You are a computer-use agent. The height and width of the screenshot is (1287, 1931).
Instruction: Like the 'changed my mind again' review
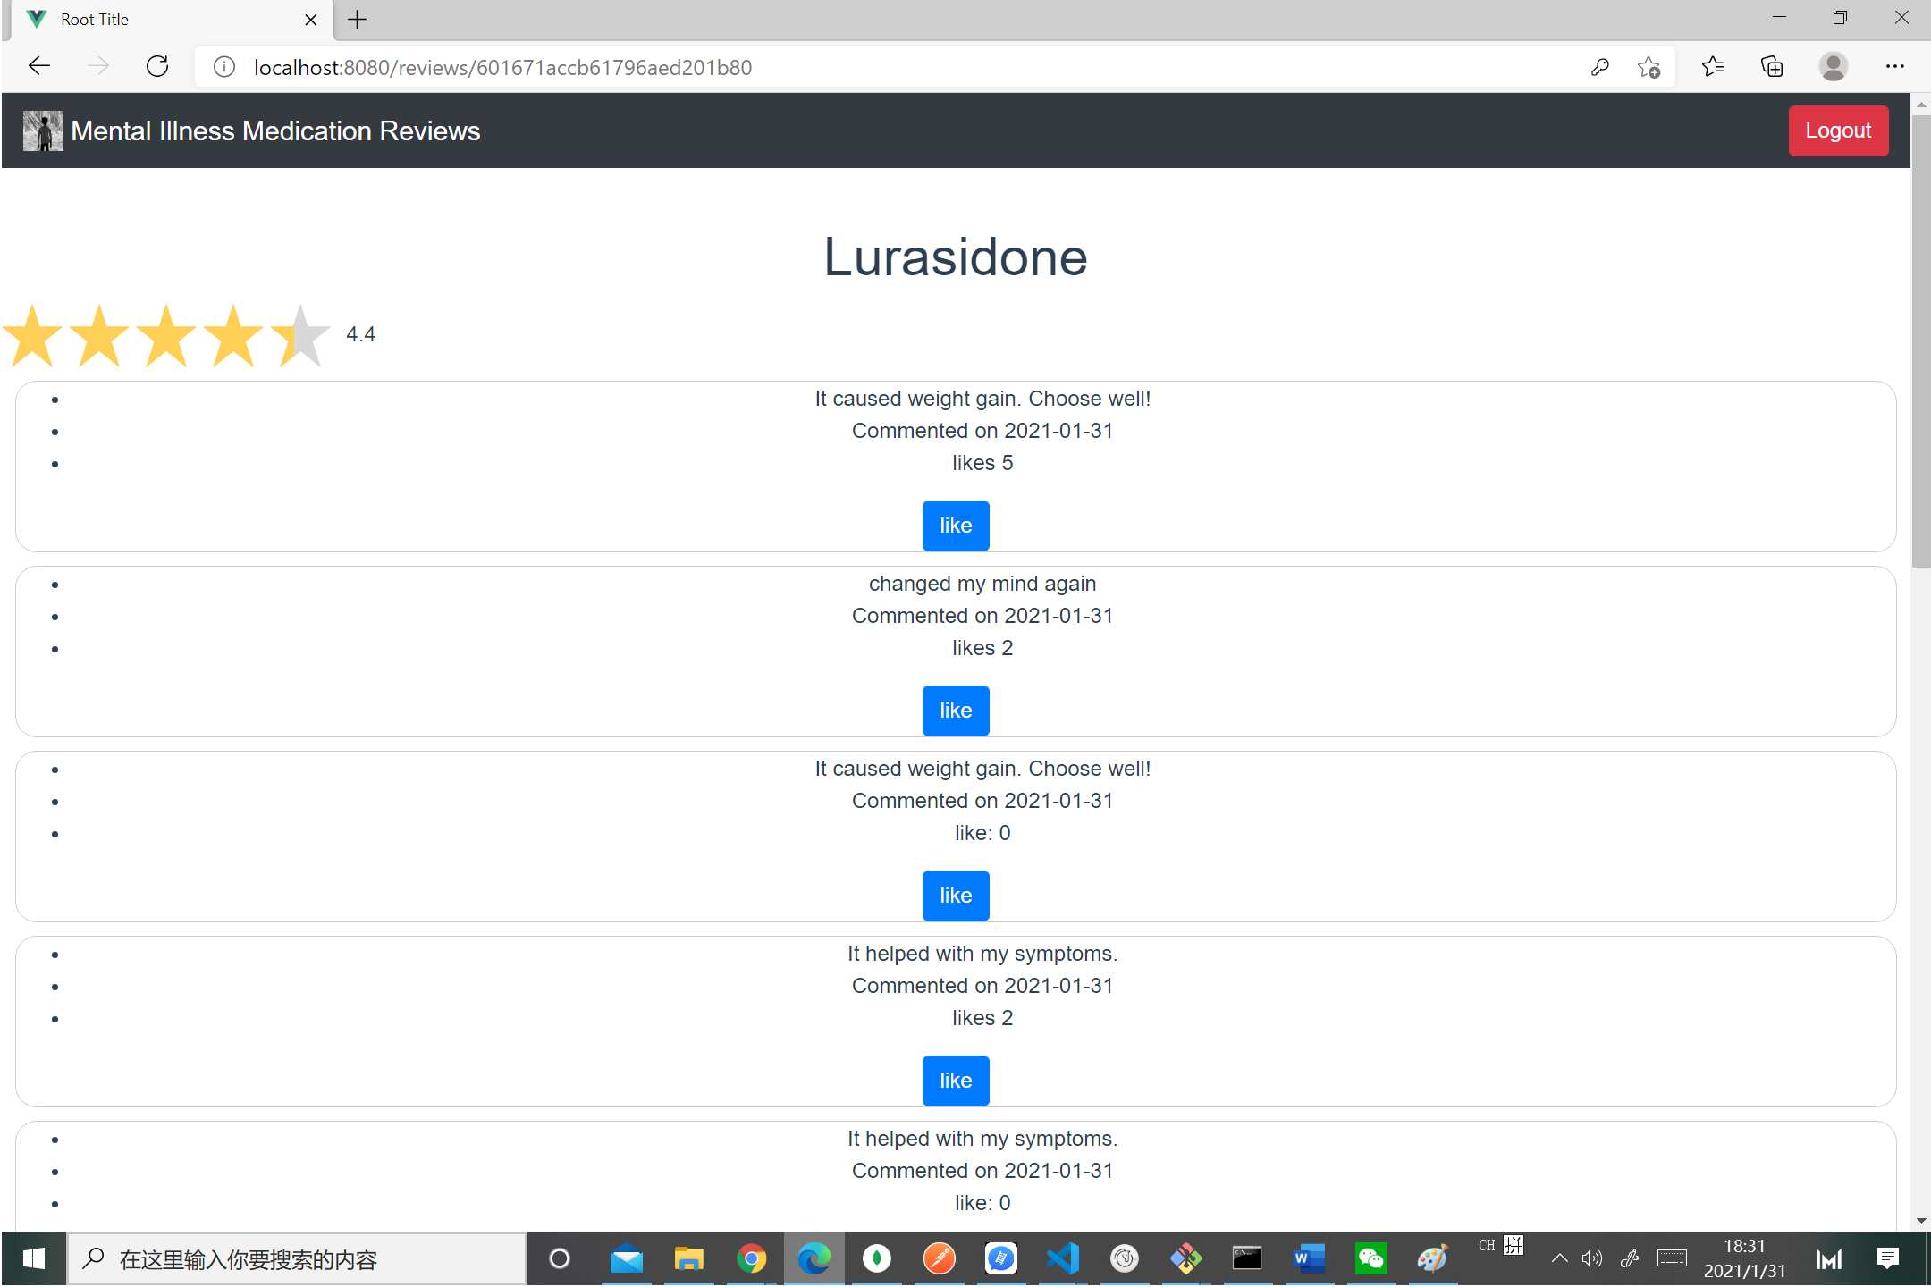tap(956, 711)
